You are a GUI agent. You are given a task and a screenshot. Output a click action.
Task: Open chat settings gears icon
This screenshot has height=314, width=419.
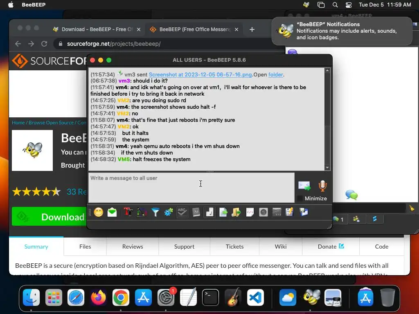(x=169, y=212)
